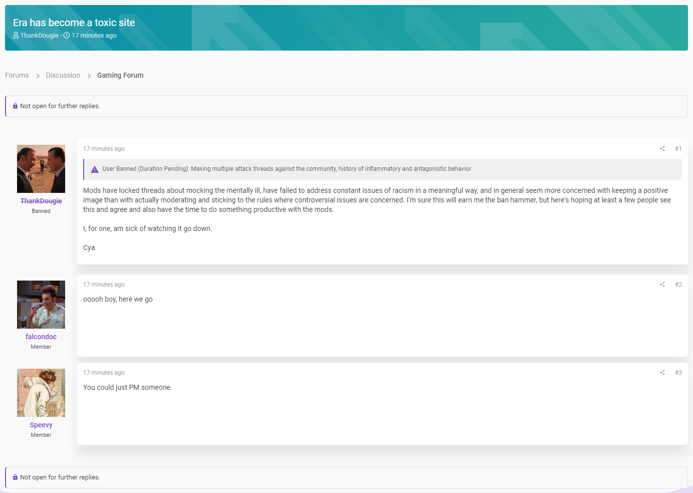Click the clock icon in thread header
Image resolution: width=693 pixels, height=493 pixels.
(67, 36)
